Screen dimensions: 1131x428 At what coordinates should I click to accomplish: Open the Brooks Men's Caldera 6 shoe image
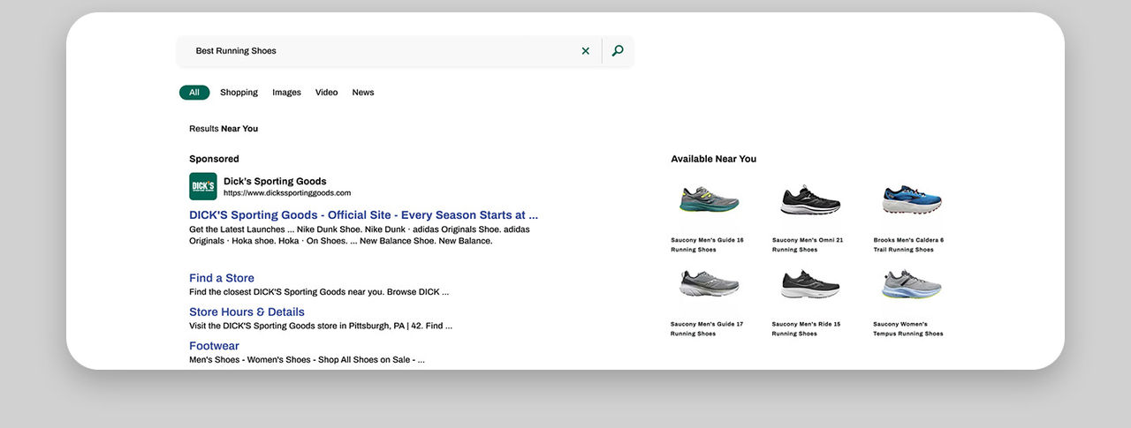(x=912, y=200)
